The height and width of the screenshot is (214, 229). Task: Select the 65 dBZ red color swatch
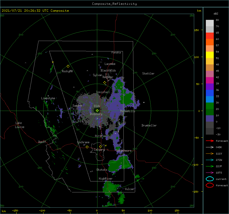point(210,36)
